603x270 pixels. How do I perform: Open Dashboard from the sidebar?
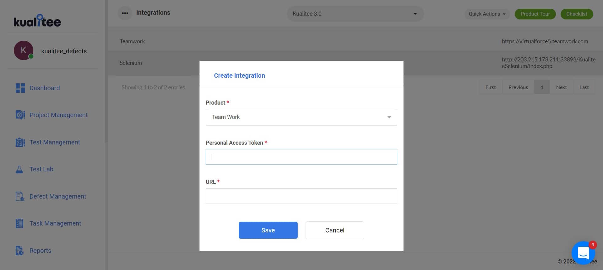pos(45,88)
